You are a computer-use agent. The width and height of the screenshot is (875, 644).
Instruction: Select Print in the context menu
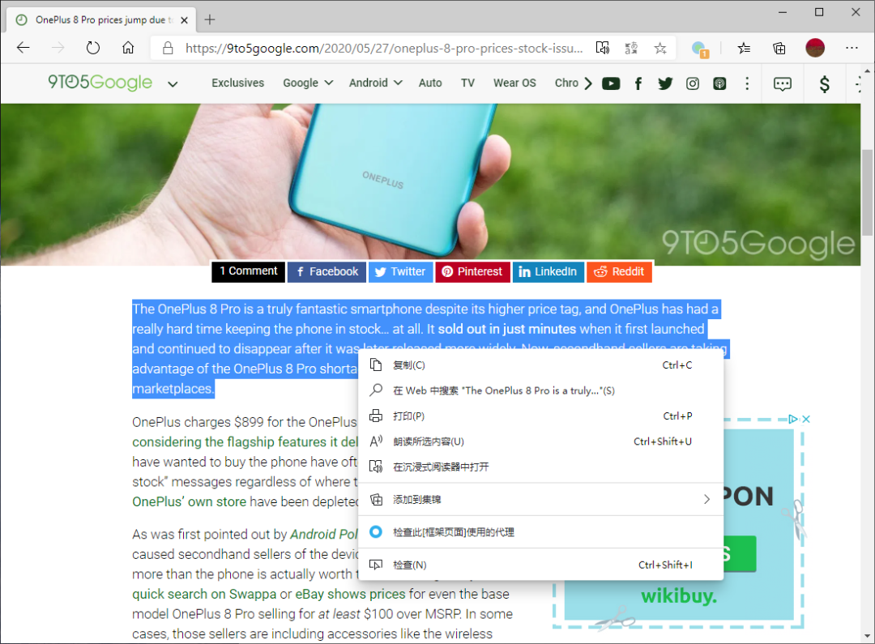pyautogui.click(x=540, y=416)
